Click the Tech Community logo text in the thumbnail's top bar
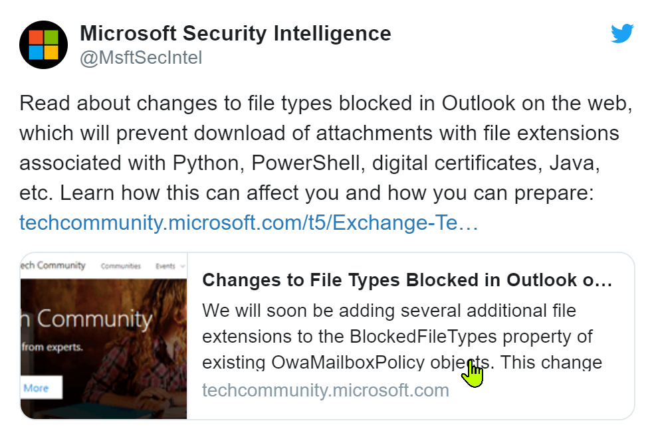Image resolution: width=654 pixels, height=431 pixels. pyautogui.click(x=53, y=265)
